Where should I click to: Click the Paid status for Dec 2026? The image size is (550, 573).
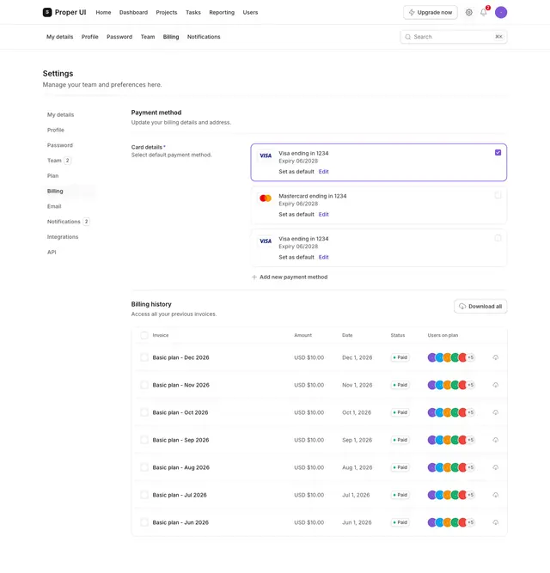click(x=400, y=357)
